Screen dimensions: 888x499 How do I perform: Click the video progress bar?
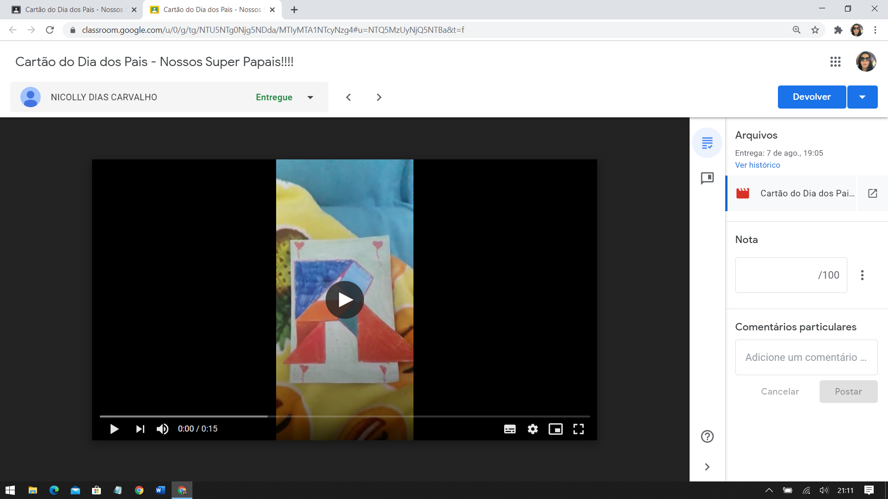pyautogui.click(x=345, y=417)
